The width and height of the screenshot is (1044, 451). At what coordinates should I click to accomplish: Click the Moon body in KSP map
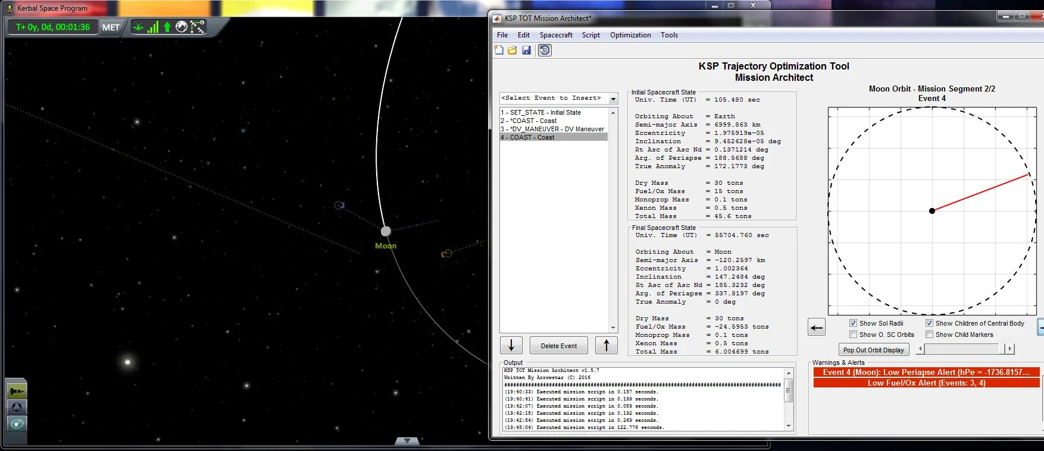pyautogui.click(x=386, y=231)
